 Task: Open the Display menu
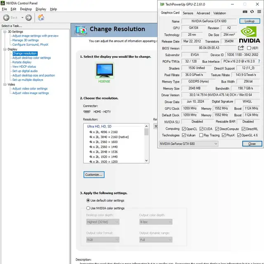tap(41, 9)
